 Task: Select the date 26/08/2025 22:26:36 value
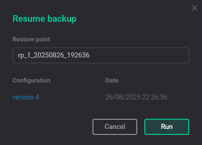[x=136, y=97]
